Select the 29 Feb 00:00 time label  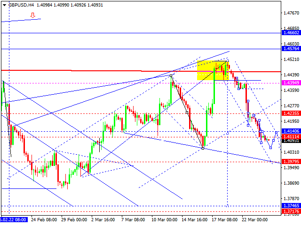point(74,220)
